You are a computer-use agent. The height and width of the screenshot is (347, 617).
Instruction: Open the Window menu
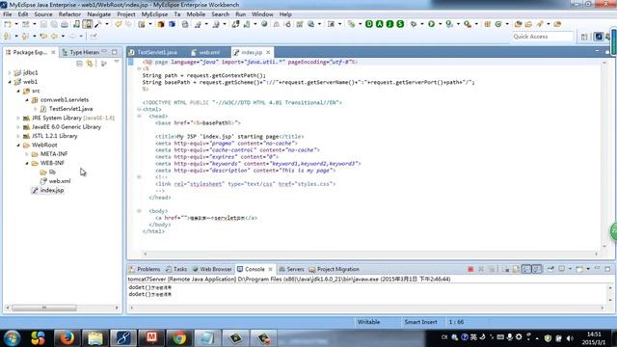262,14
